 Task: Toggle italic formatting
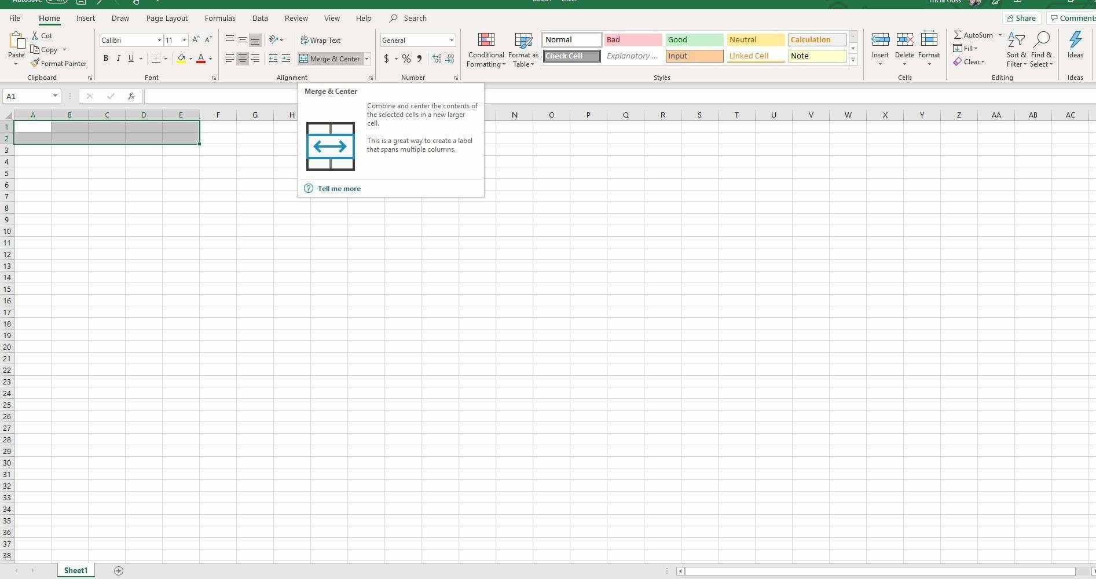(119, 58)
